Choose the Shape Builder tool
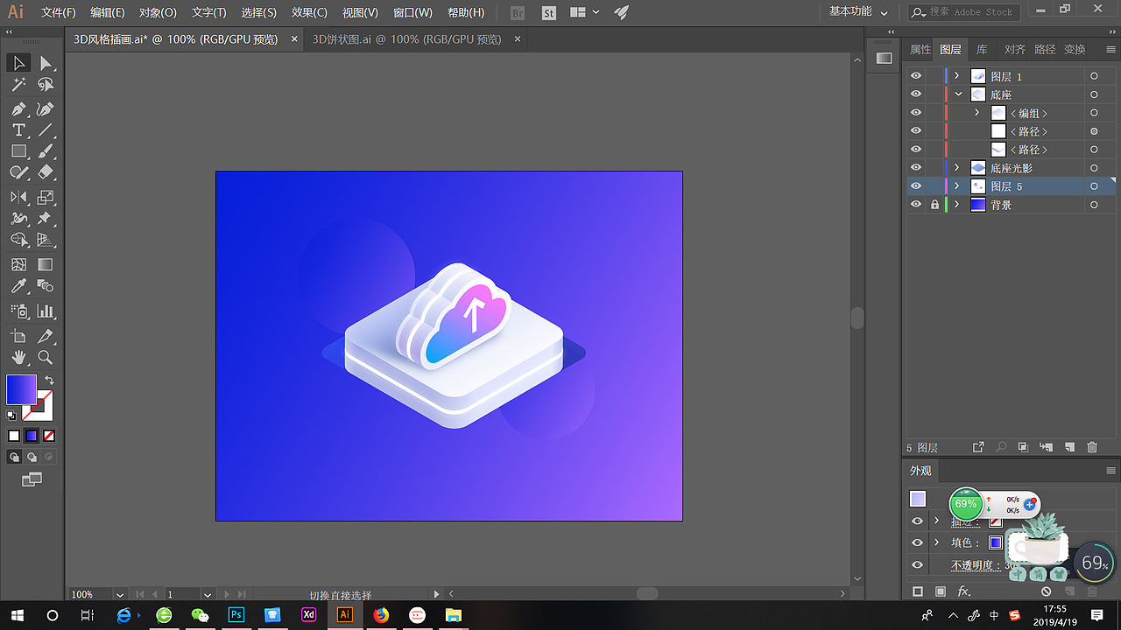The width and height of the screenshot is (1121, 630). click(x=18, y=239)
